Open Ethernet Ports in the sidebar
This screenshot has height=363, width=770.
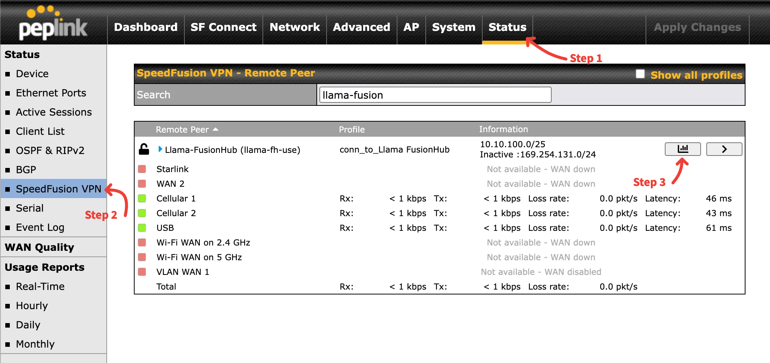point(51,93)
